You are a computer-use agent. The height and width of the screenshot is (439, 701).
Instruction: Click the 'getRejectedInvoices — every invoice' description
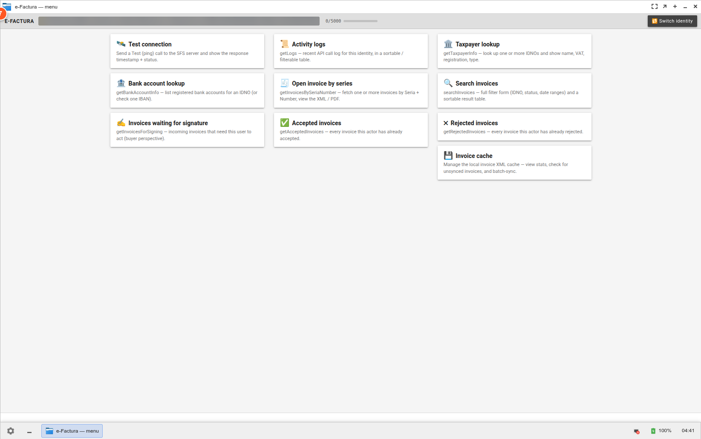coord(513,132)
